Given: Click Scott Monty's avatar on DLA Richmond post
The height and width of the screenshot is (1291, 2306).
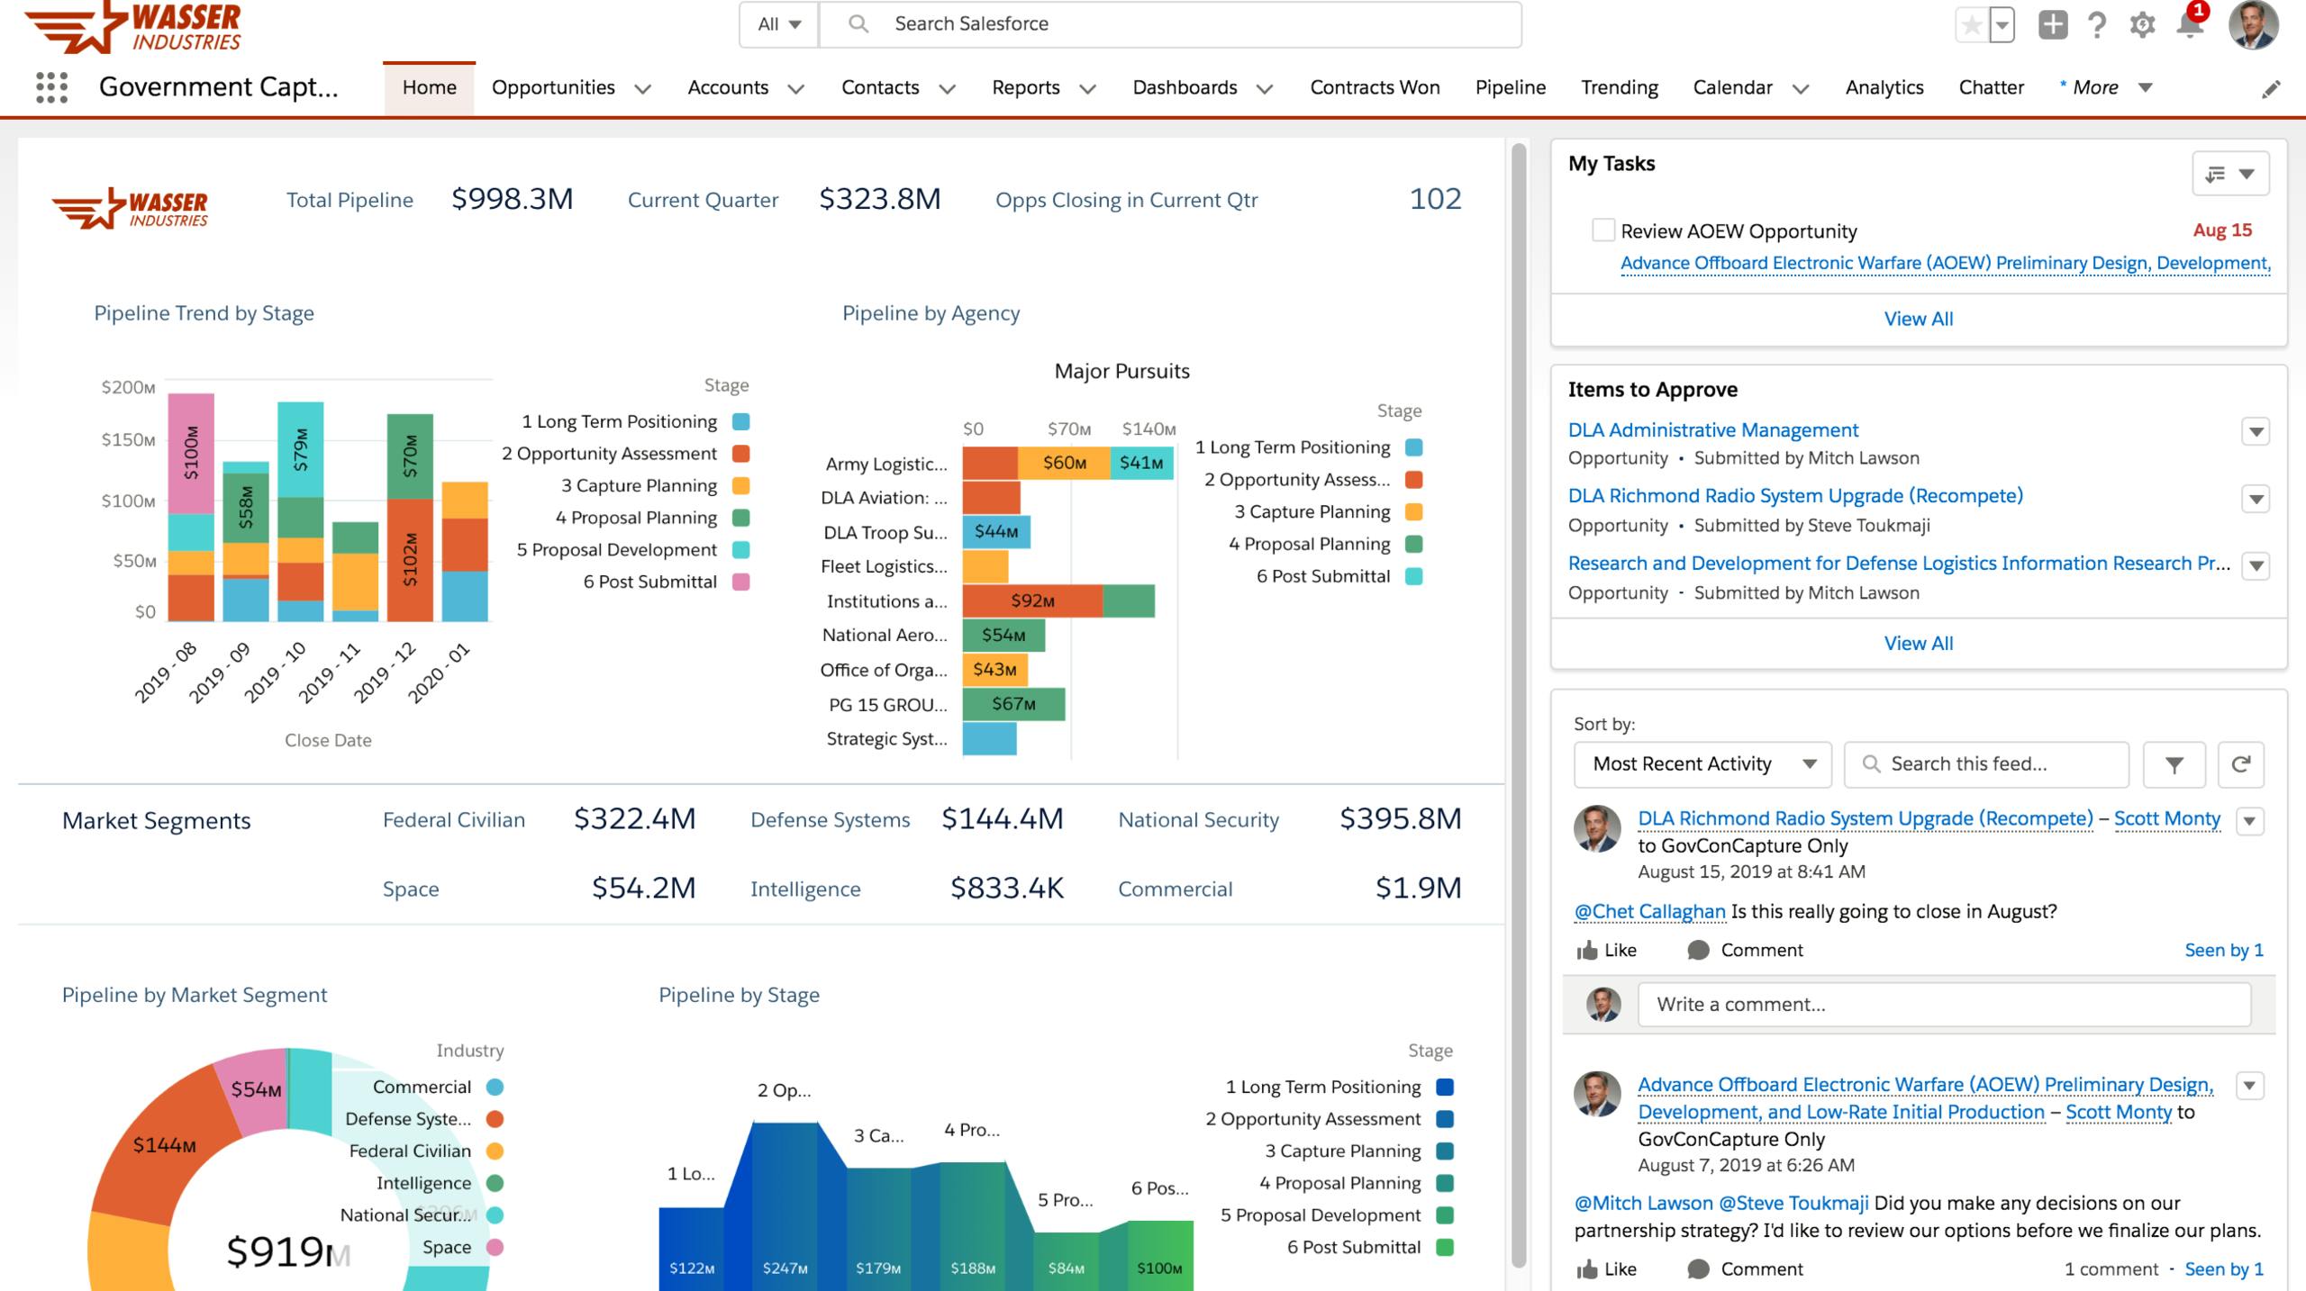Looking at the screenshot, I should tap(1597, 828).
